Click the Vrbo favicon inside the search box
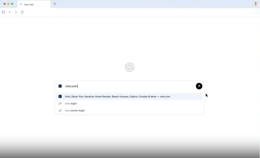Viewport: 260px width, 158px height. (x=60, y=86)
